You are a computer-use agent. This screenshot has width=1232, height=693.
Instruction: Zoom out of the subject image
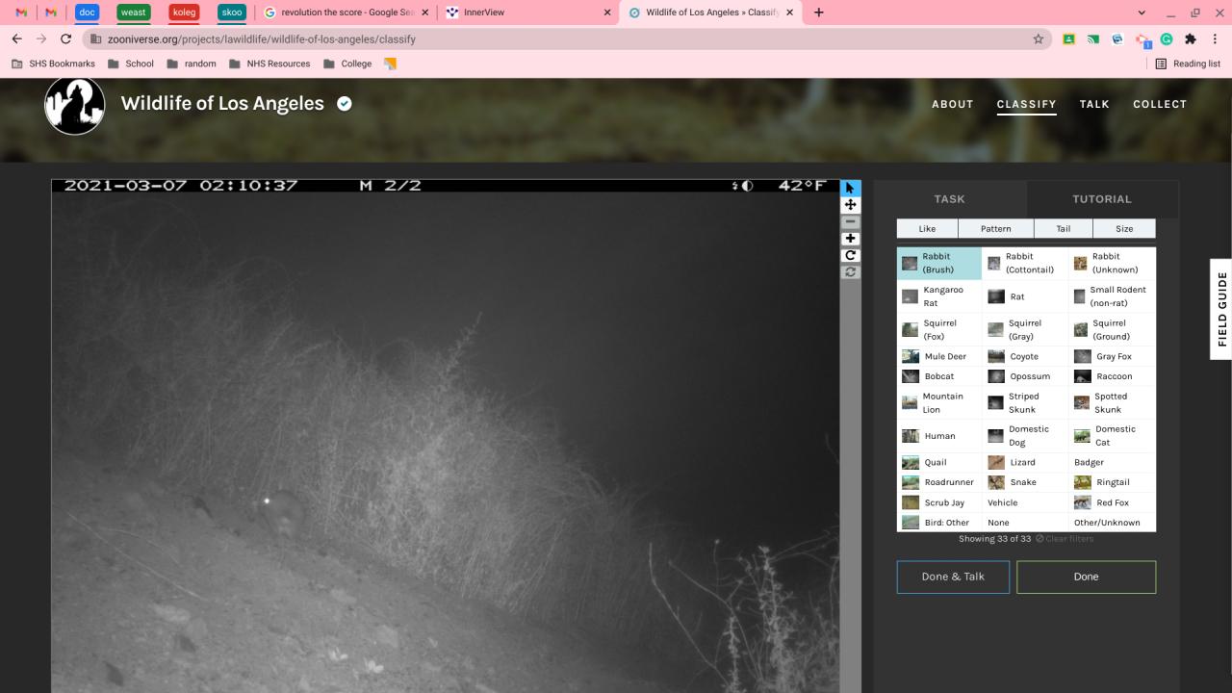point(850,222)
